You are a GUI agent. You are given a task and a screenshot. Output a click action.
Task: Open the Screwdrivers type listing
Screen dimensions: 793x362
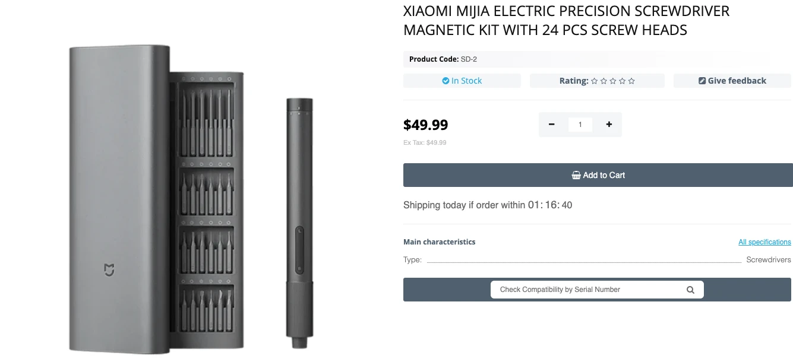tap(768, 259)
